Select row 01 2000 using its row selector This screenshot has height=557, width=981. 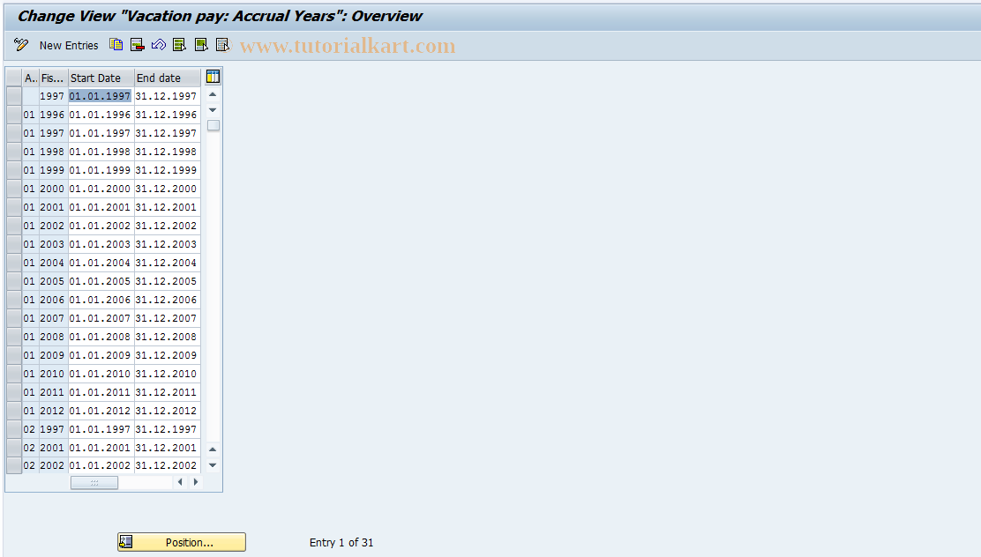(14, 189)
